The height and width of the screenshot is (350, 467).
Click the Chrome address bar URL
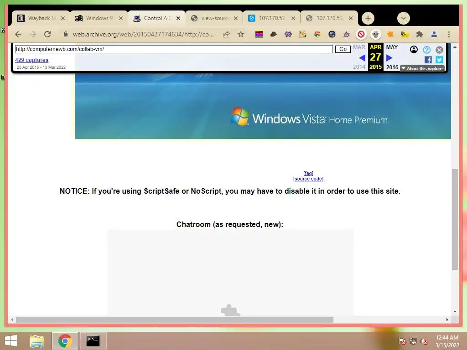point(143,34)
